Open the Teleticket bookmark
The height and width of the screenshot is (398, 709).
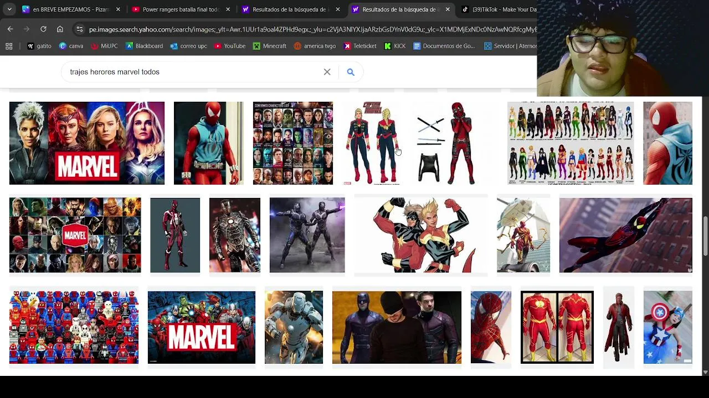click(x=360, y=46)
